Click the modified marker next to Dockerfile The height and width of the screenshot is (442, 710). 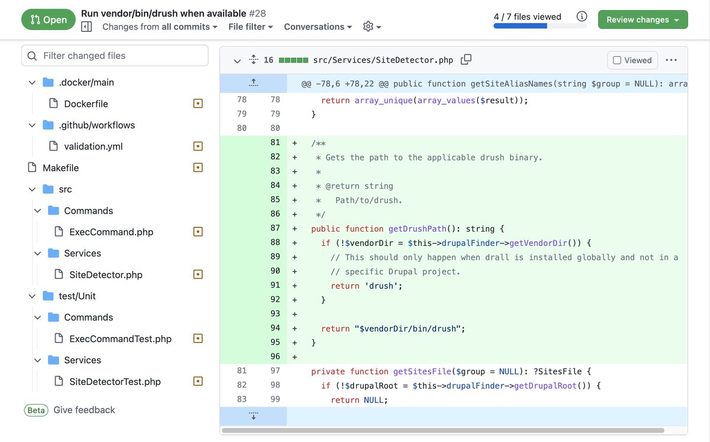(198, 103)
